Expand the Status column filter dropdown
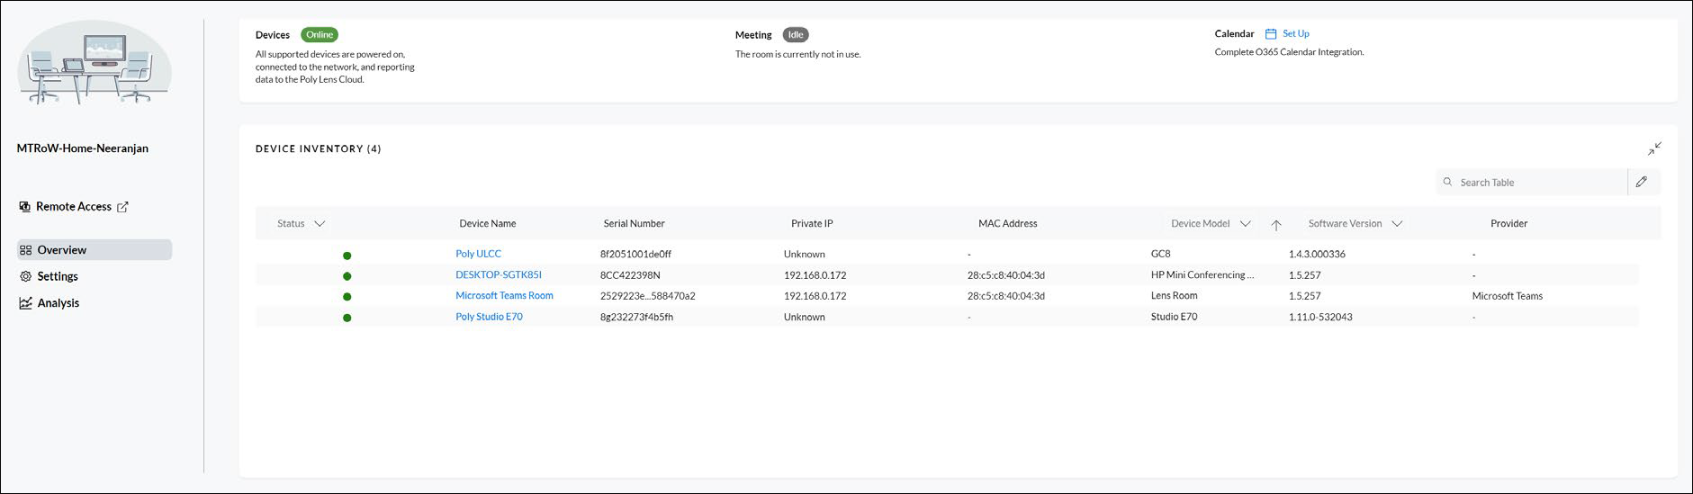This screenshot has width=1693, height=494. (x=320, y=224)
